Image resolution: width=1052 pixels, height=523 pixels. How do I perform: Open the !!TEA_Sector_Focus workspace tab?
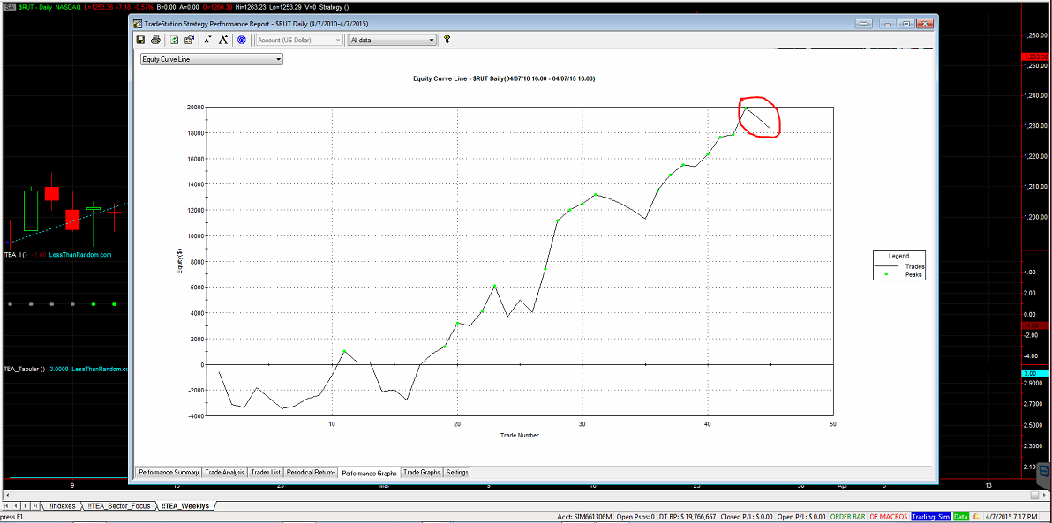point(118,505)
